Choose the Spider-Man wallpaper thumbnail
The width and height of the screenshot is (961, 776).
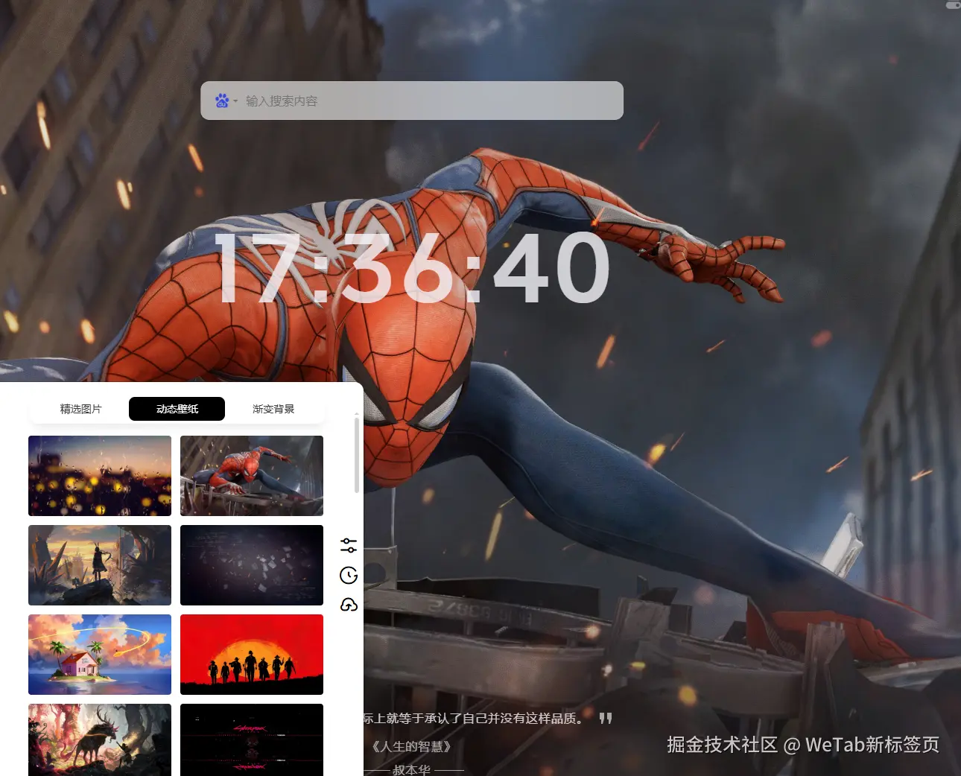pyautogui.click(x=252, y=476)
